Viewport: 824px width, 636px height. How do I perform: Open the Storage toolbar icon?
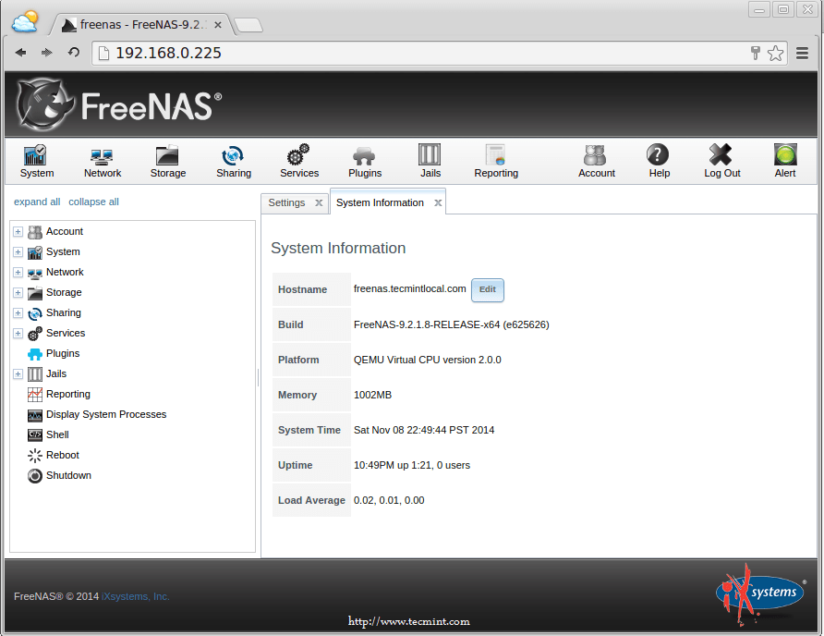167,155
